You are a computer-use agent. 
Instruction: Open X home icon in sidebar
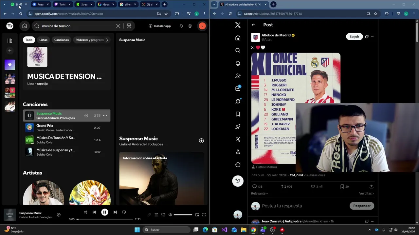(238, 38)
